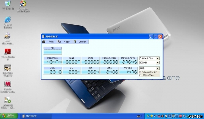
Task: Start the ReadWrite benchmark
Action: [x=53, y=60]
